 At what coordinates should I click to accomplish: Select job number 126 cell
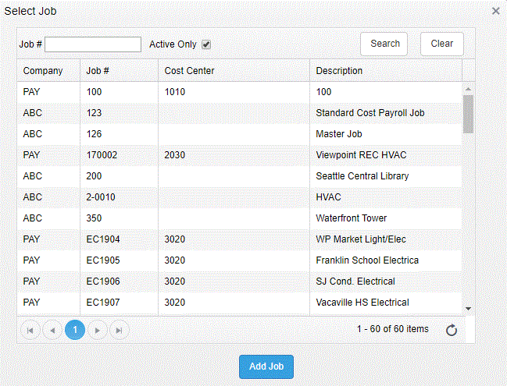[119, 134]
